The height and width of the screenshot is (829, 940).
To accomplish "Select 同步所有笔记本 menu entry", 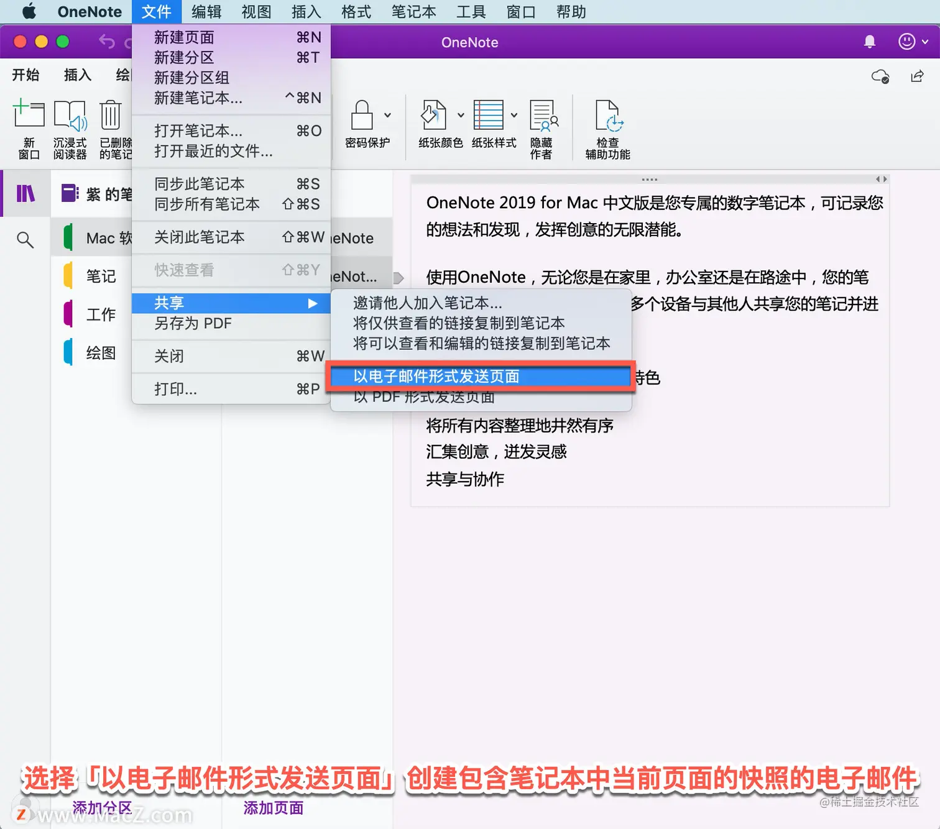I will [x=231, y=204].
